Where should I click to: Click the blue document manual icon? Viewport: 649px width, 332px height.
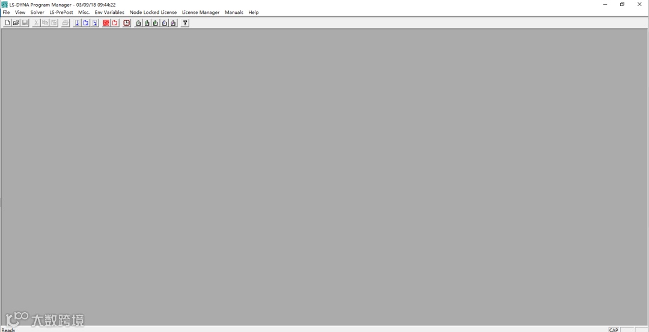(x=164, y=23)
